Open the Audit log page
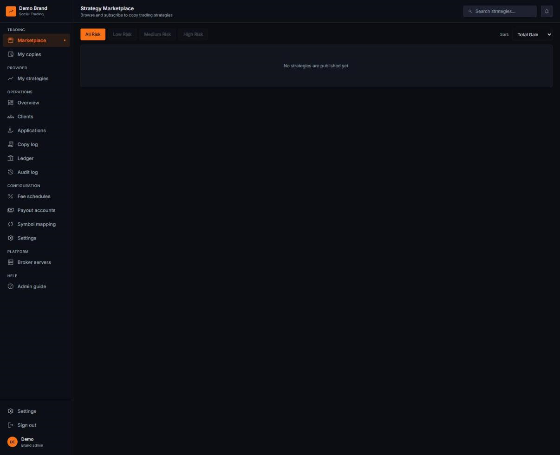 36,172
